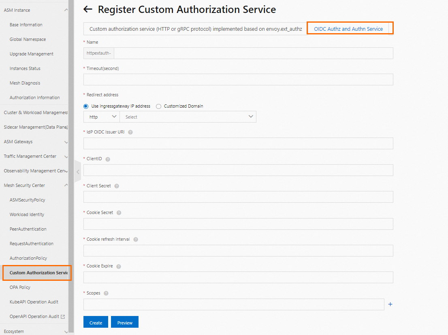Select Use ingressgateway IP address radio

click(86, 106)
